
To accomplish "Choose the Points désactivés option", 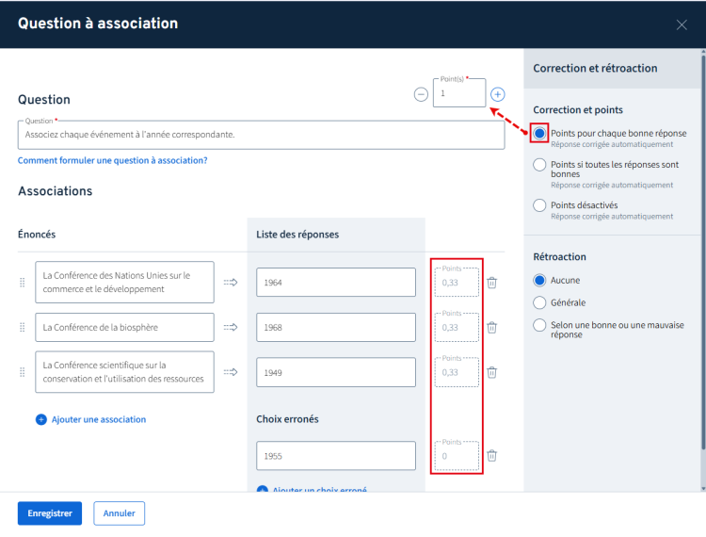I will point(539,205).
